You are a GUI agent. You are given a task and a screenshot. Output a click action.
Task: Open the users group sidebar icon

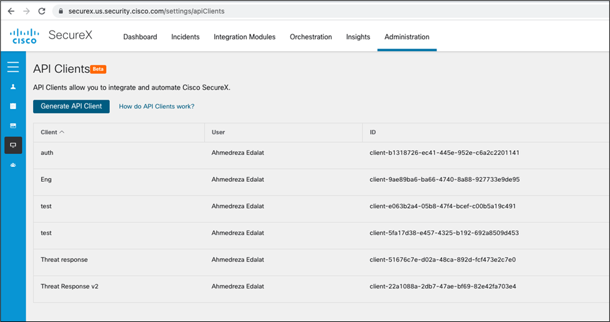click(13, 165)
